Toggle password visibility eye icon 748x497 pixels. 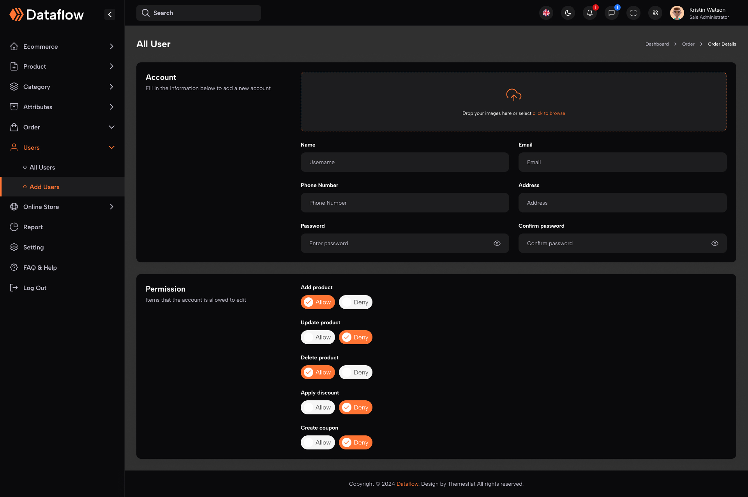pos(497,243)
